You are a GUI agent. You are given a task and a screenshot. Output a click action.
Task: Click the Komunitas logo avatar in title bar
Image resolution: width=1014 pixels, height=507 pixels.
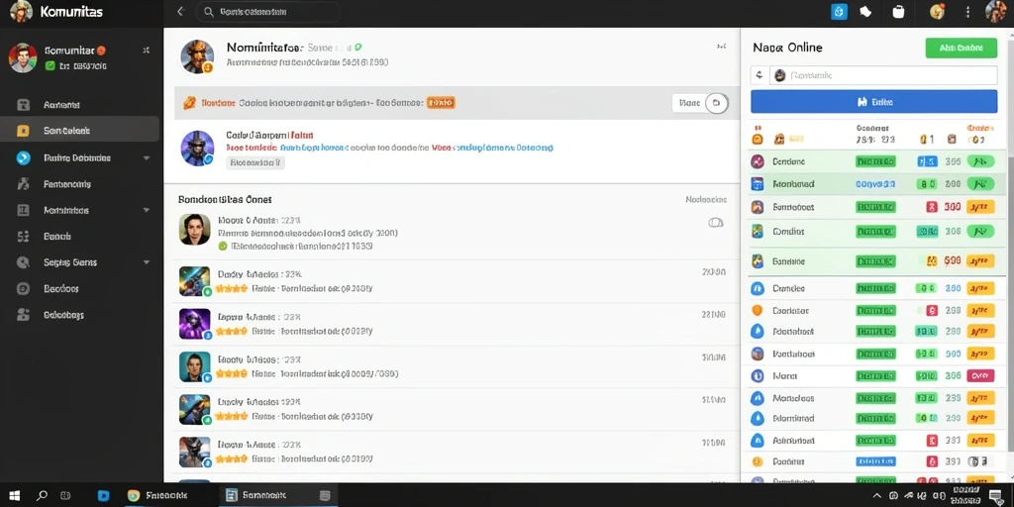[x=22, y=11]
